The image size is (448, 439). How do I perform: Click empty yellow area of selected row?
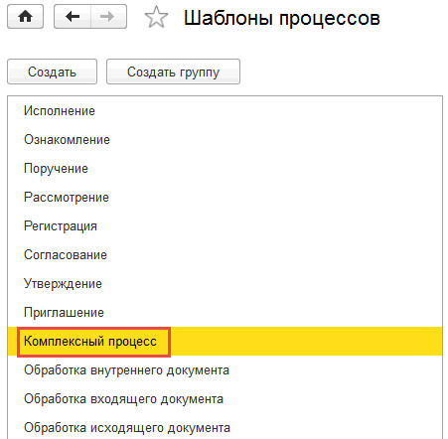point(306,342)
